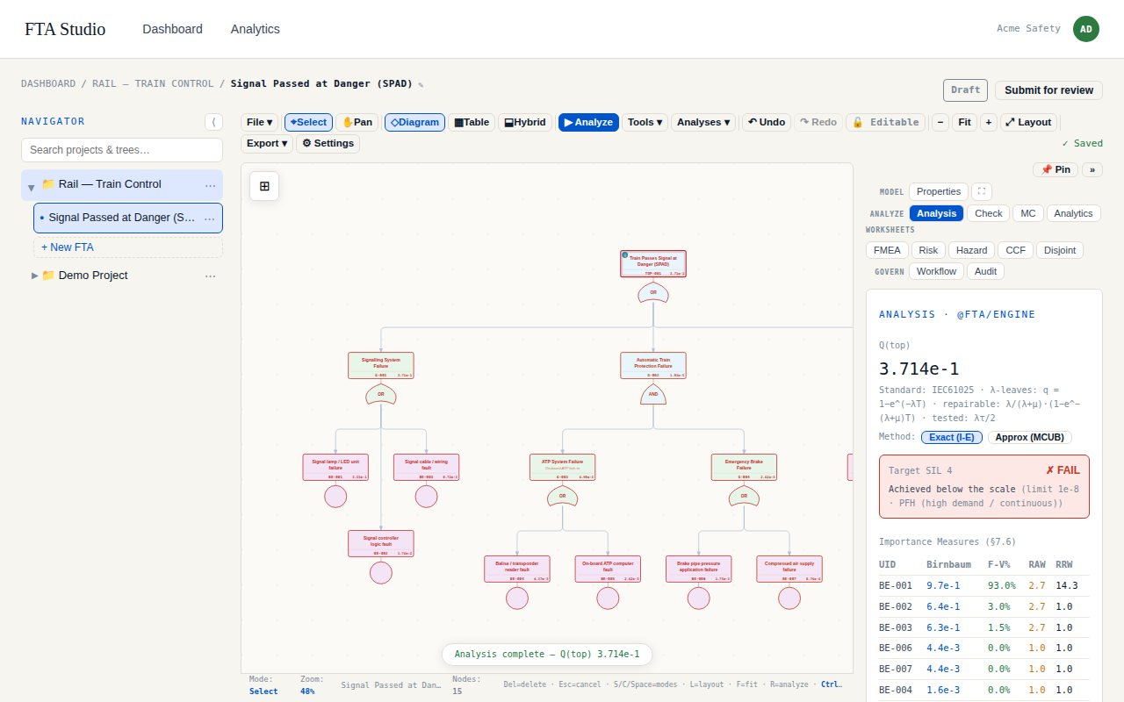The height and width of the screenshot is (702, 1124).
Task: Zoom in with the plus button
Action: pos(989,122)
